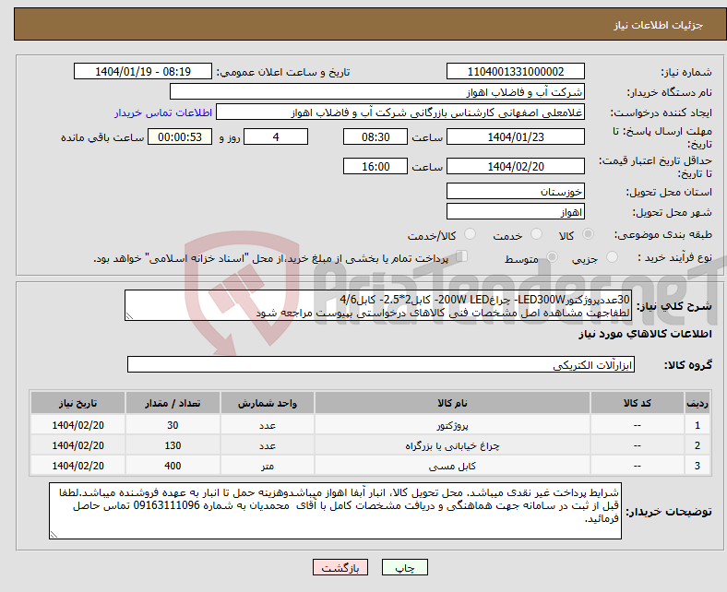Click the ردیف column header

click(x=697, y=403)
